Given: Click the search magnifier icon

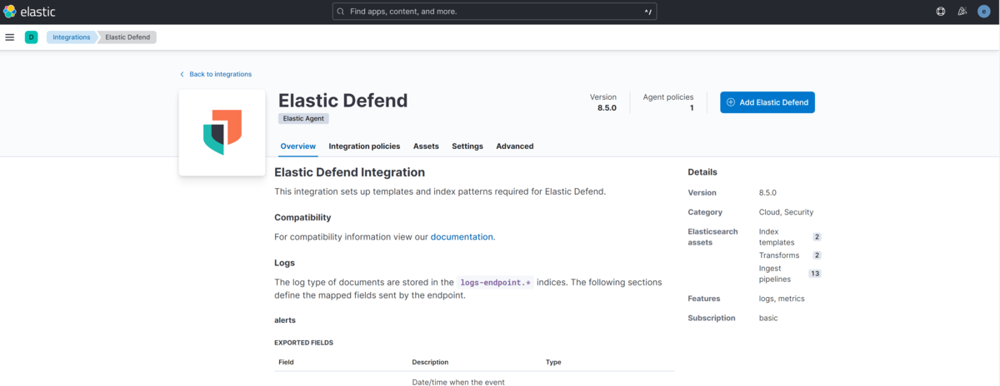Looking at the screenshot, I should click(x=341, y=12).
